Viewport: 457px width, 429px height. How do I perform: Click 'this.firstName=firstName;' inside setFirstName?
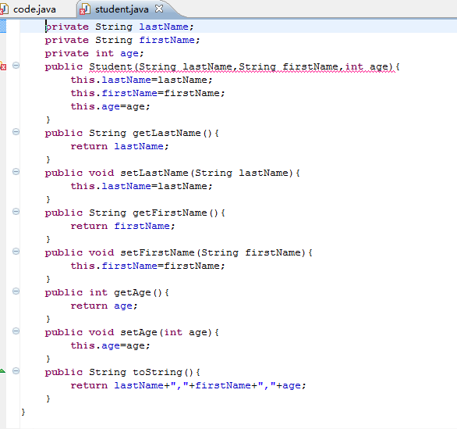tap(147, 266)
